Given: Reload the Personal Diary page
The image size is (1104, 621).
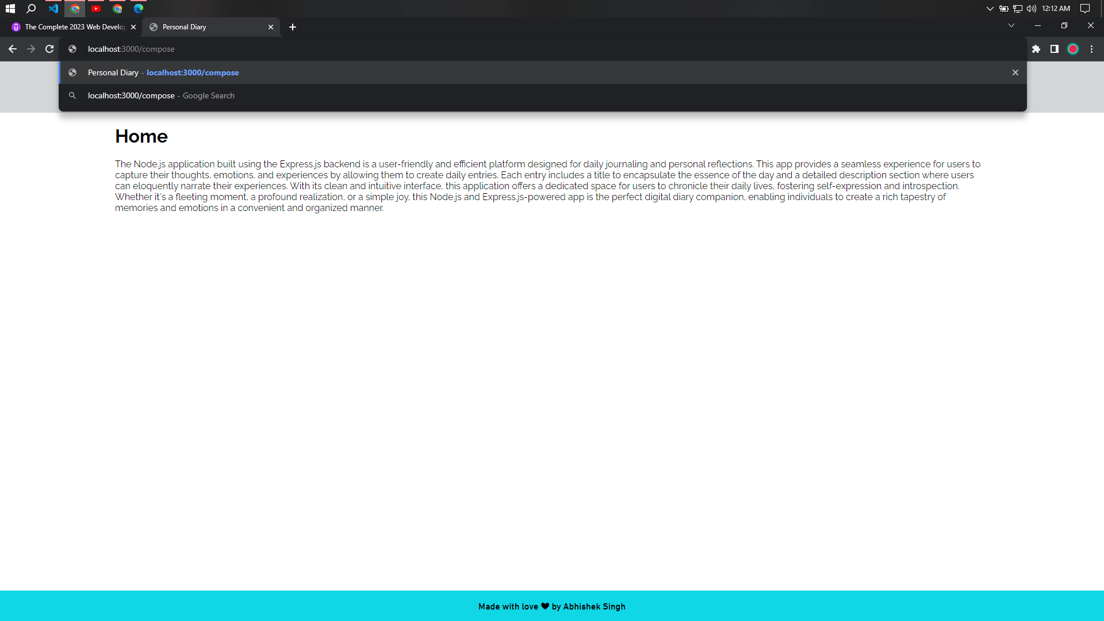Looking at the screenshot, I should (49, 49).
